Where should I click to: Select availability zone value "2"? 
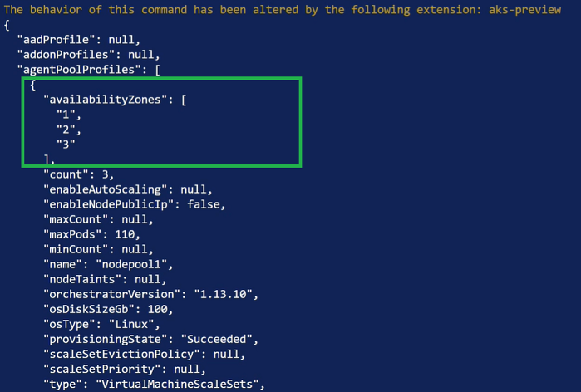tap(66, 130)
